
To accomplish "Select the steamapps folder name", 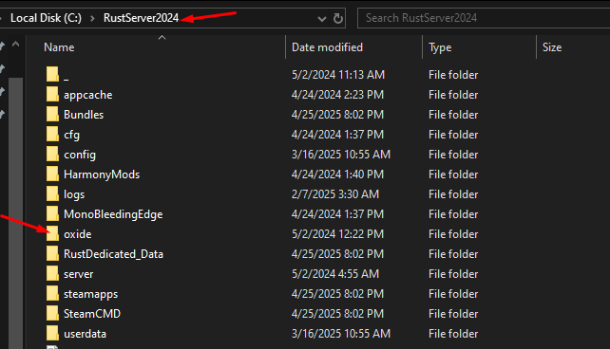I will 90,294.
